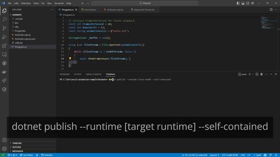This screenshot has width=280, height=157.
Task: Close the terminal panel
Action: (x=276, y=74)
